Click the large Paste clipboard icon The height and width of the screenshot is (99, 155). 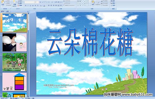point(3,2)
